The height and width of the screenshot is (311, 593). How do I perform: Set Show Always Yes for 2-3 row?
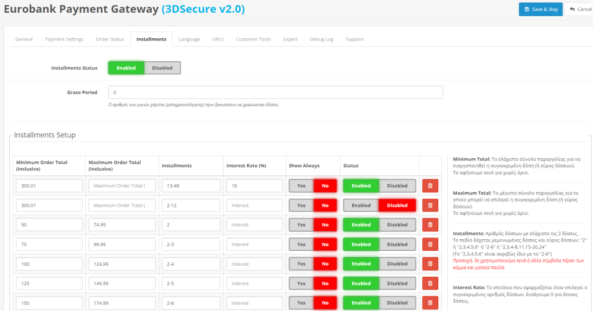click(x=301, y=244)
